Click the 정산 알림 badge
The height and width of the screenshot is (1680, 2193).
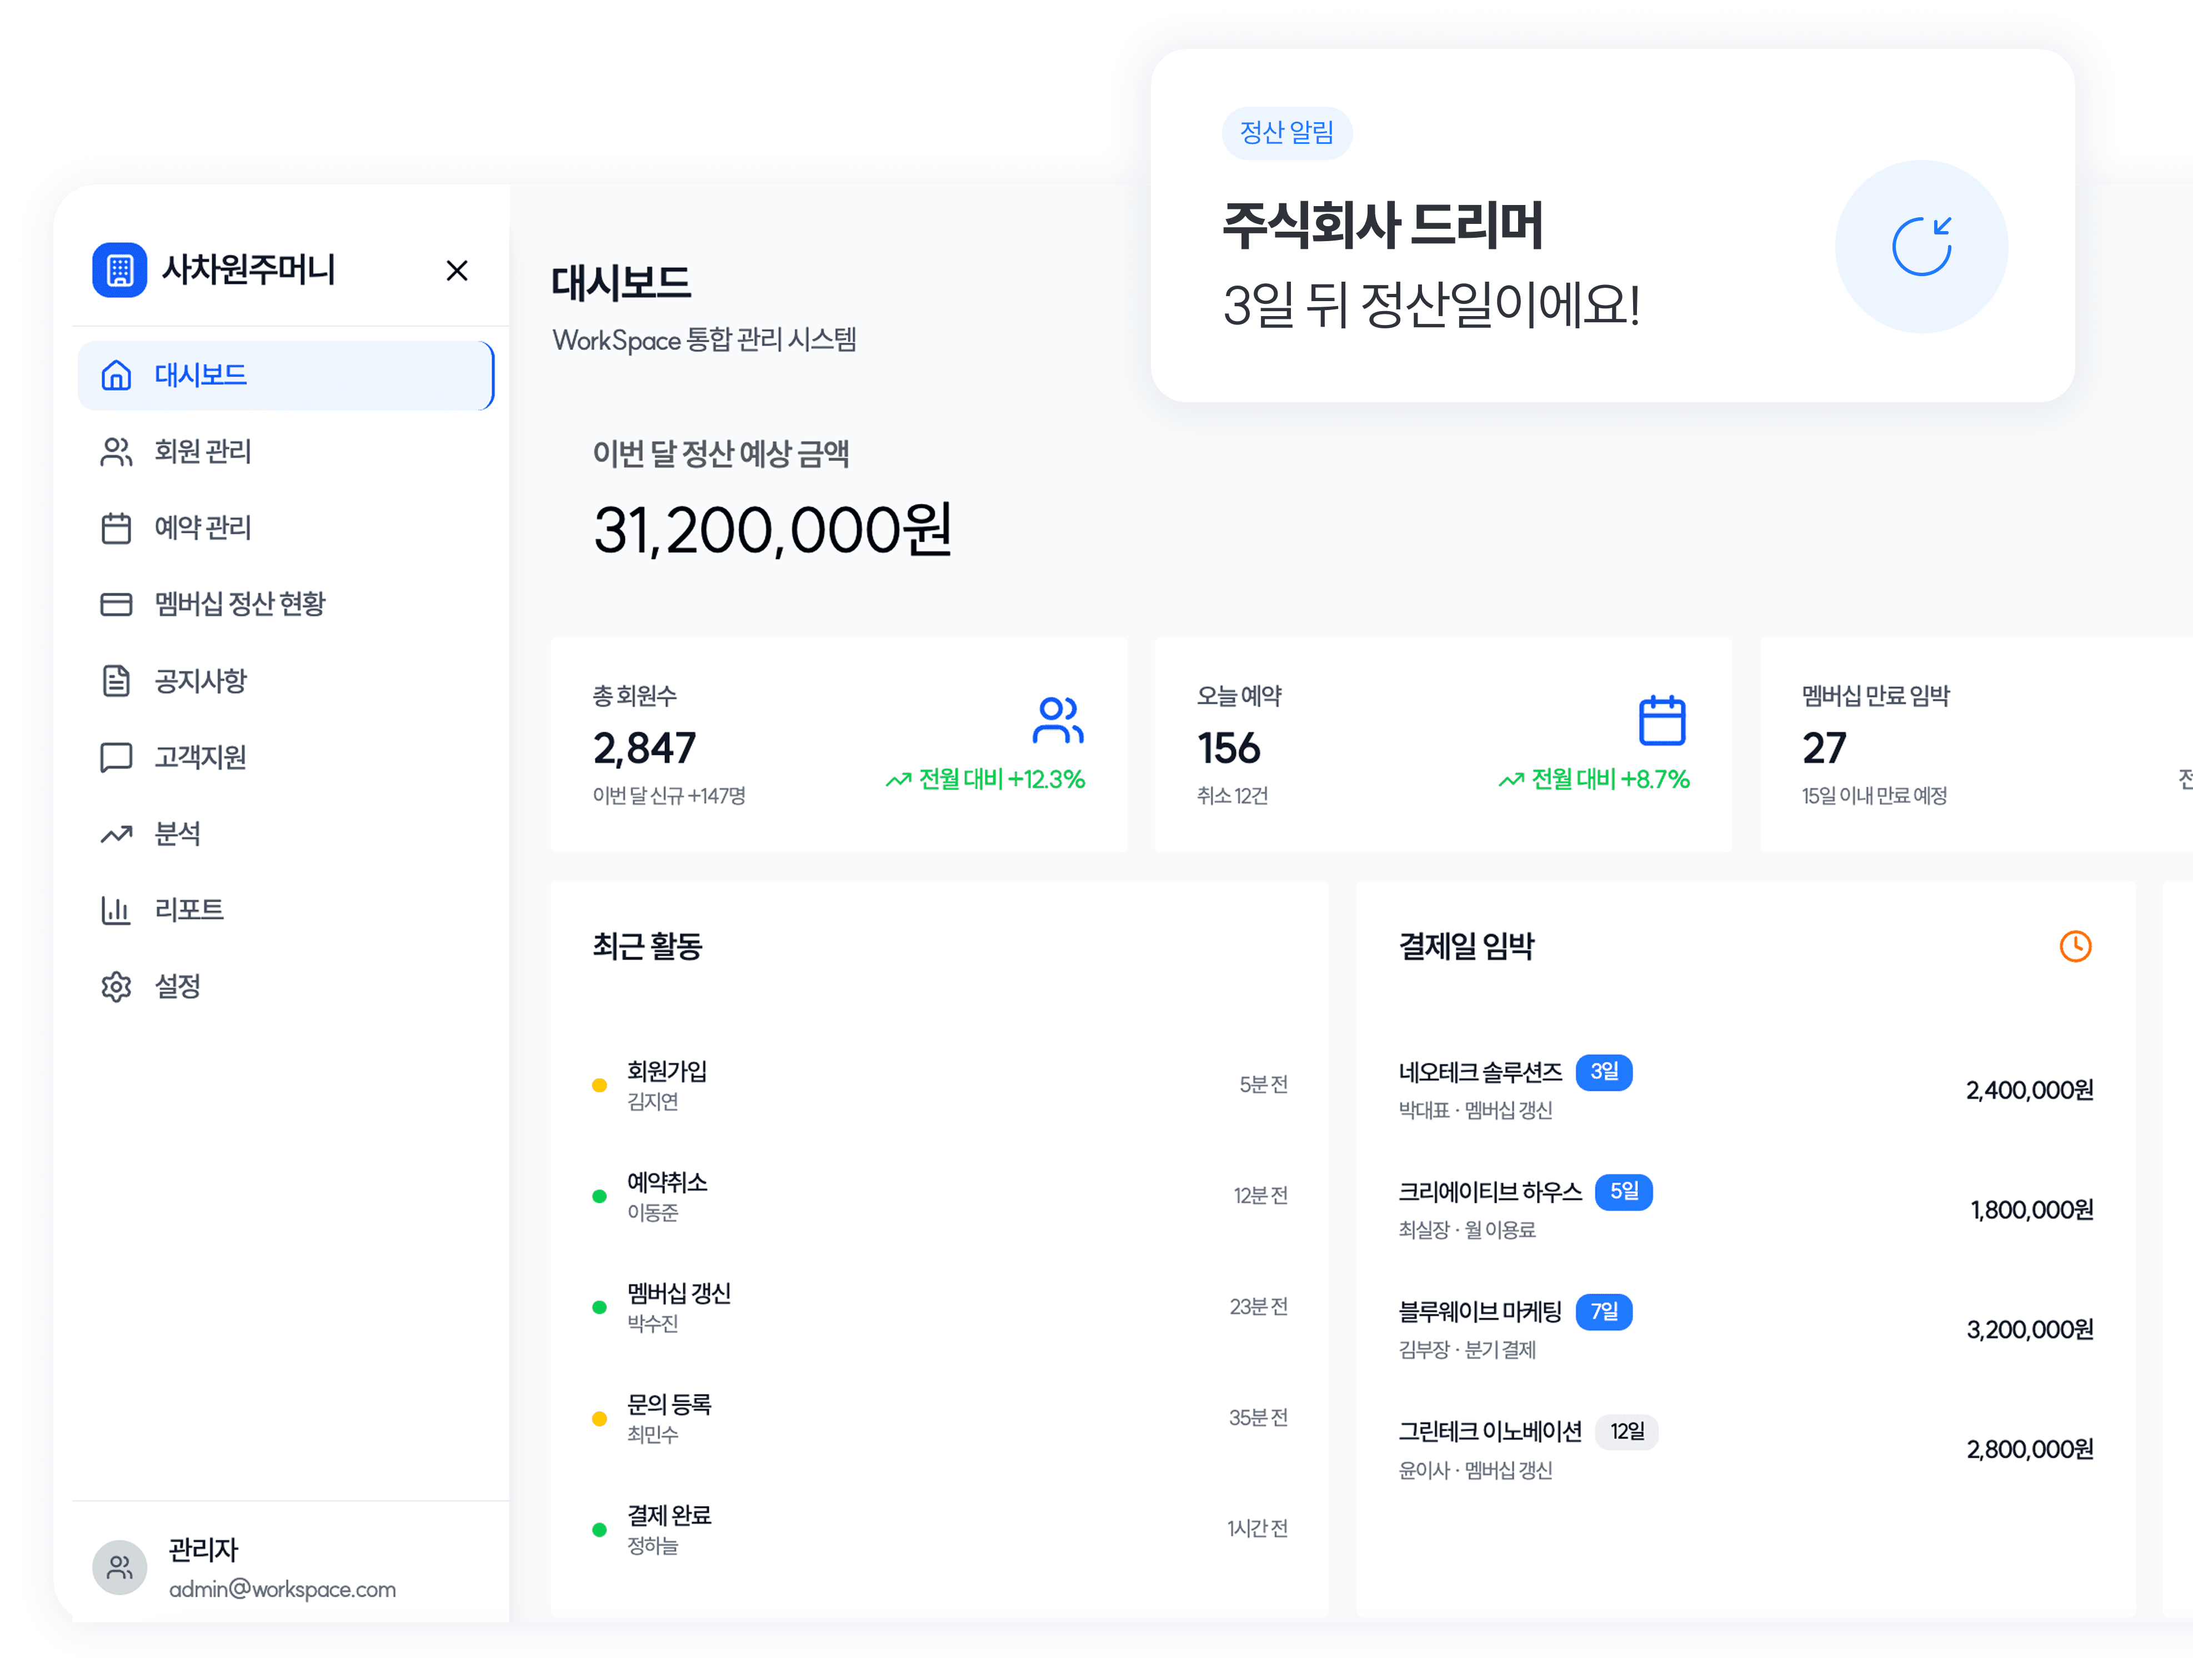(x=1286, y=132)
